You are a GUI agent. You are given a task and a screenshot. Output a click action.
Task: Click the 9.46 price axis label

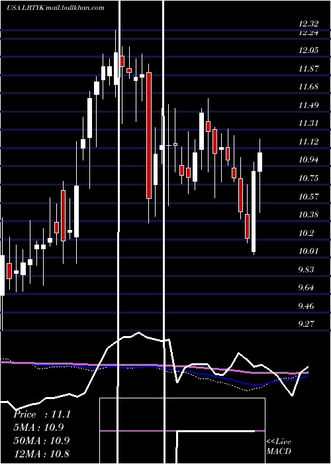[306, 306]
